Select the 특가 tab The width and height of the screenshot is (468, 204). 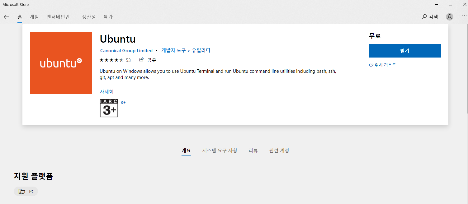coord(108,17)
